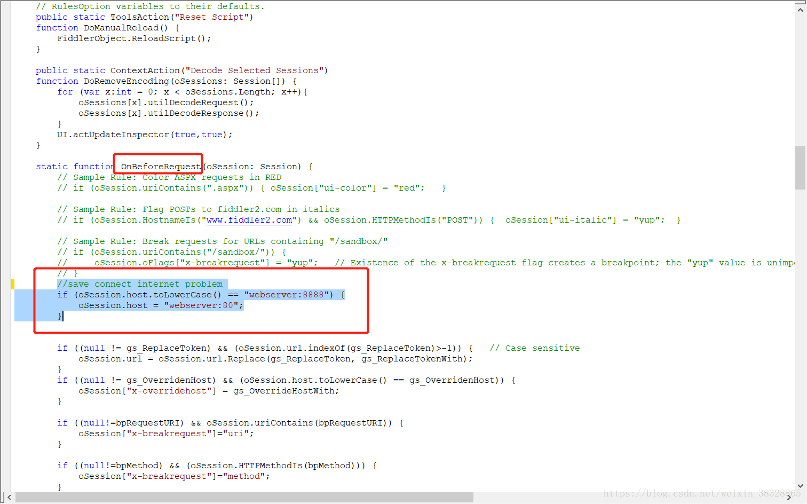This screenshot has height=504, width=807.
Task: Click the OnBeforeRequest function name
Action: pyautogui.click(x=161, y=167)
